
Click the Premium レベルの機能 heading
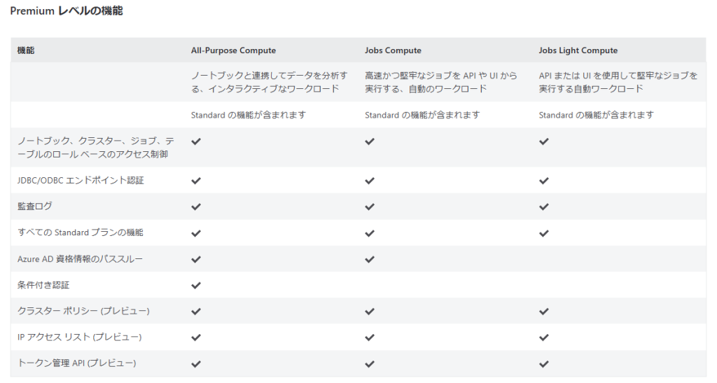click(67, 11)
